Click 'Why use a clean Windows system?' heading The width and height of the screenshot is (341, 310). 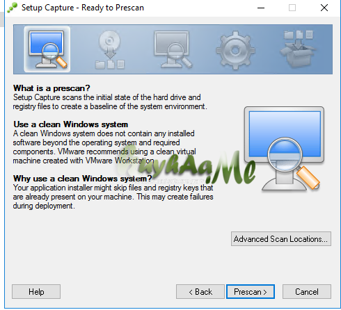click(82, 179)
